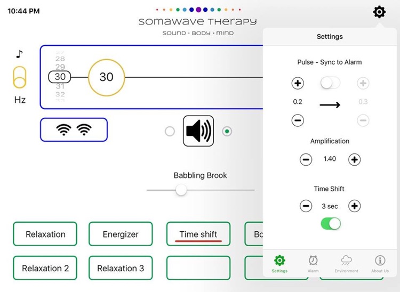Decrease Amplification with the minus button
The image size is (400, 292).
tap(306, 159)
